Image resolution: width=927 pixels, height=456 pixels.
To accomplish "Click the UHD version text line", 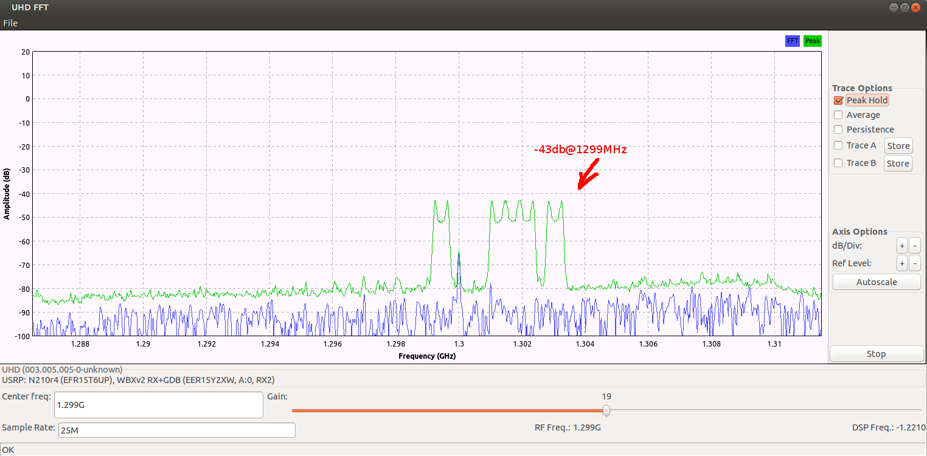I will click(x=63, y=369).
